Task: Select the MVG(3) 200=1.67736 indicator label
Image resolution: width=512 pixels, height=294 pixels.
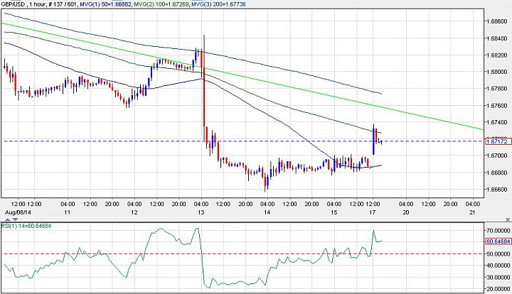Action: tap(218, 4)
